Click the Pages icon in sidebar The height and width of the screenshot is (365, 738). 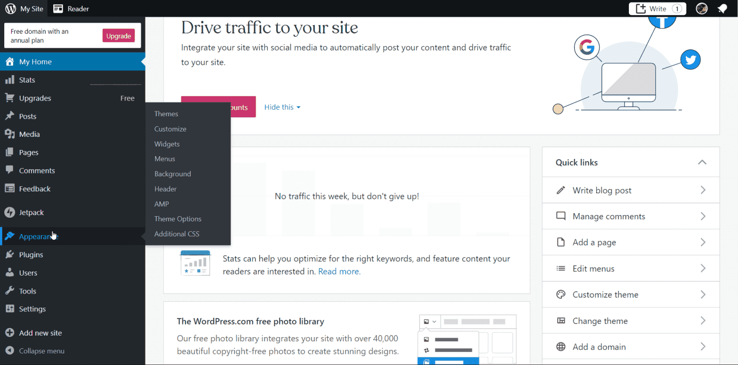(x=9, y=153)
